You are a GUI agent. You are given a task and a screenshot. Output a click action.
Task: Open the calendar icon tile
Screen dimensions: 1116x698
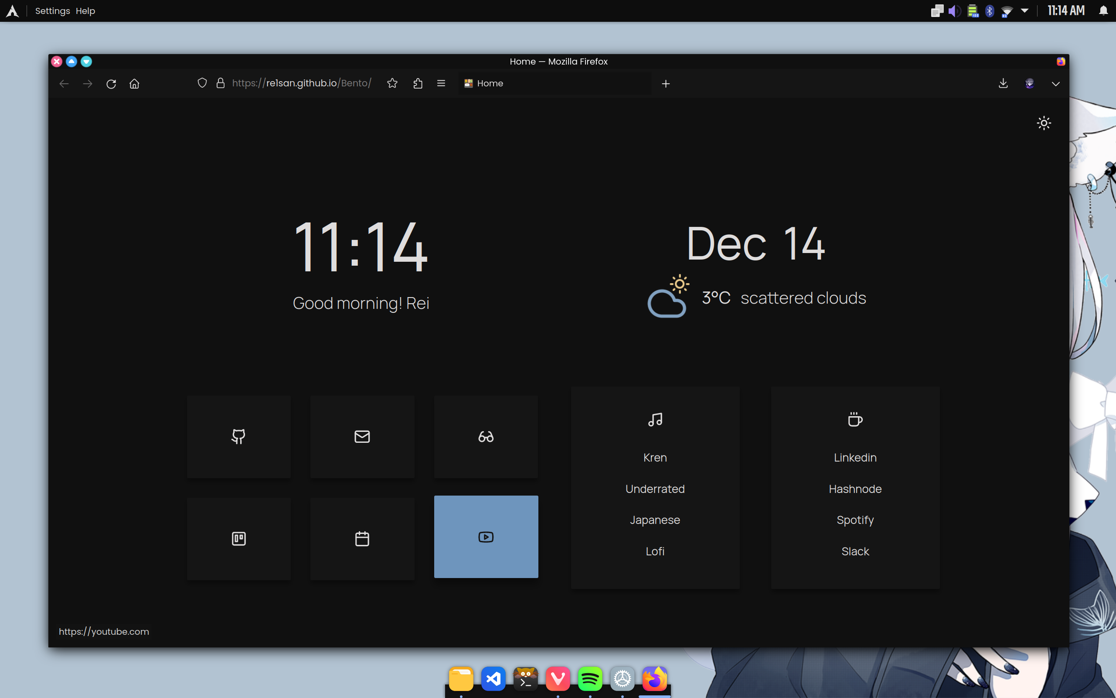click(362, 538)
